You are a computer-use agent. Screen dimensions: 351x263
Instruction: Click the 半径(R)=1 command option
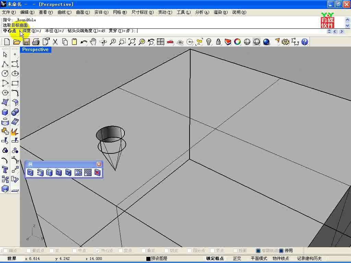tap(55, 31)
